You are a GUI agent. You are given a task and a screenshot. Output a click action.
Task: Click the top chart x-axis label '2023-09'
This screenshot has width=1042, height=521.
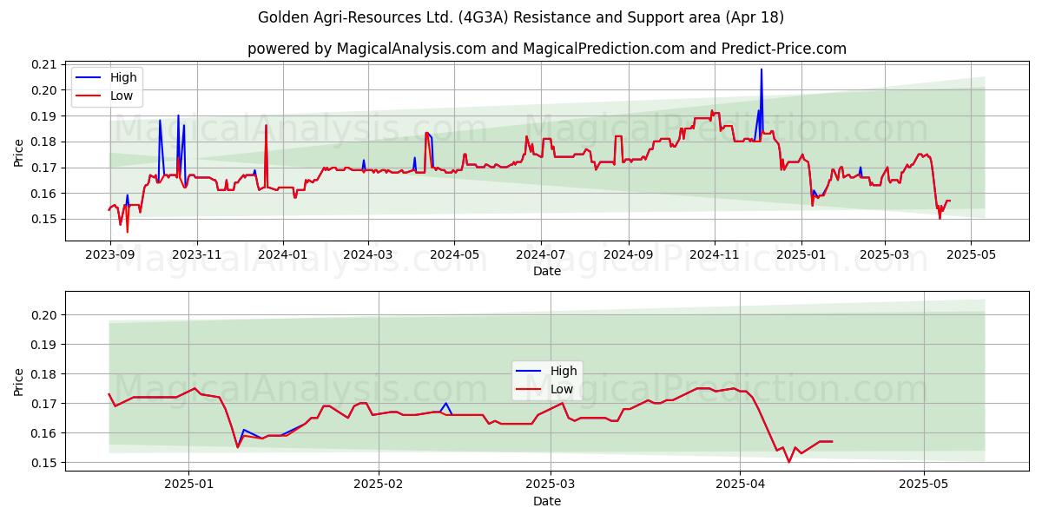pyautogui.click(x=111, y=256)
